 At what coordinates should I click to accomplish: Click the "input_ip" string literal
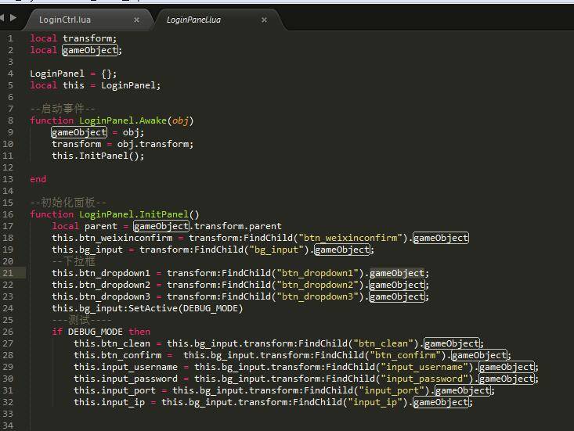(375, 403)
